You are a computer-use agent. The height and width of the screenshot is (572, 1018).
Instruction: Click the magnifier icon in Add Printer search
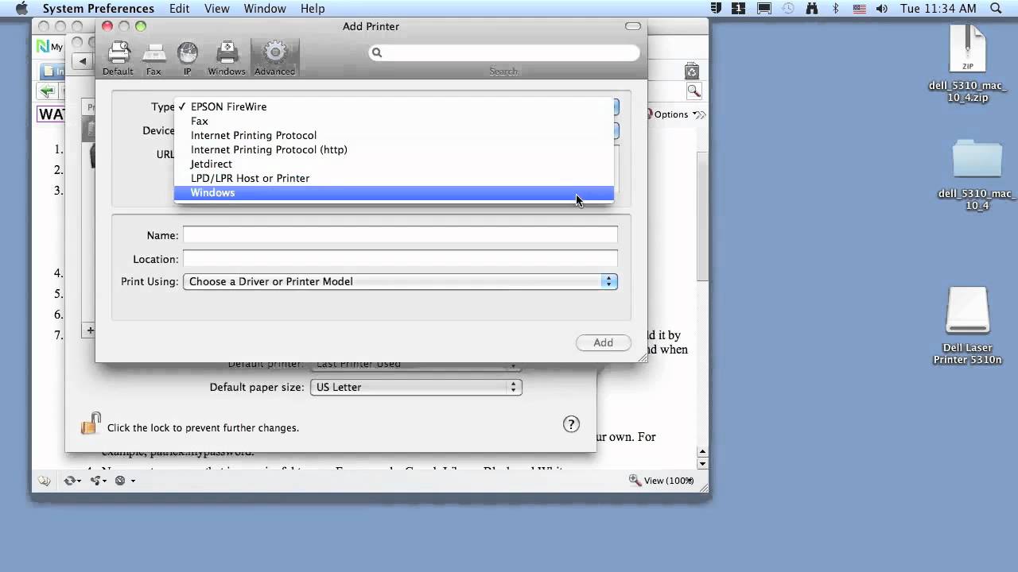377,52
